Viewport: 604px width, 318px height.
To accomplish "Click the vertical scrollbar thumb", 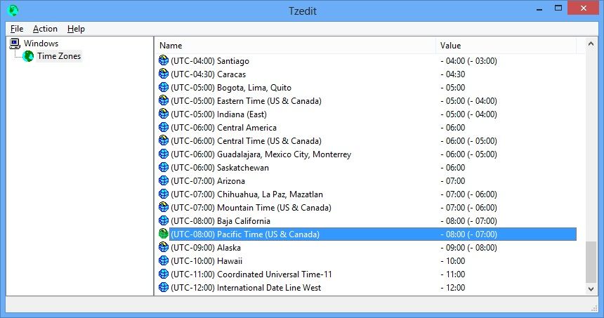I will click(591, 262).
